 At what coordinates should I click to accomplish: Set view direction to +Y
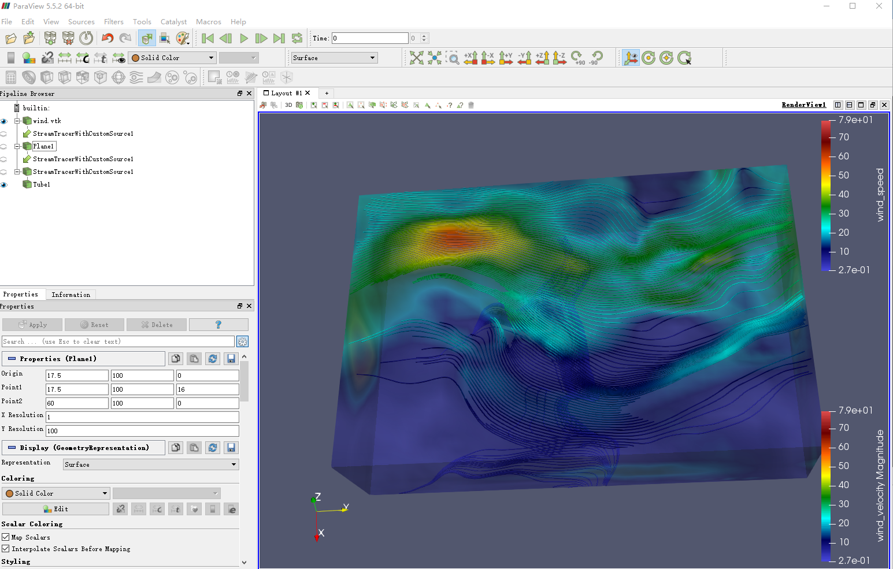pos(506,58)
